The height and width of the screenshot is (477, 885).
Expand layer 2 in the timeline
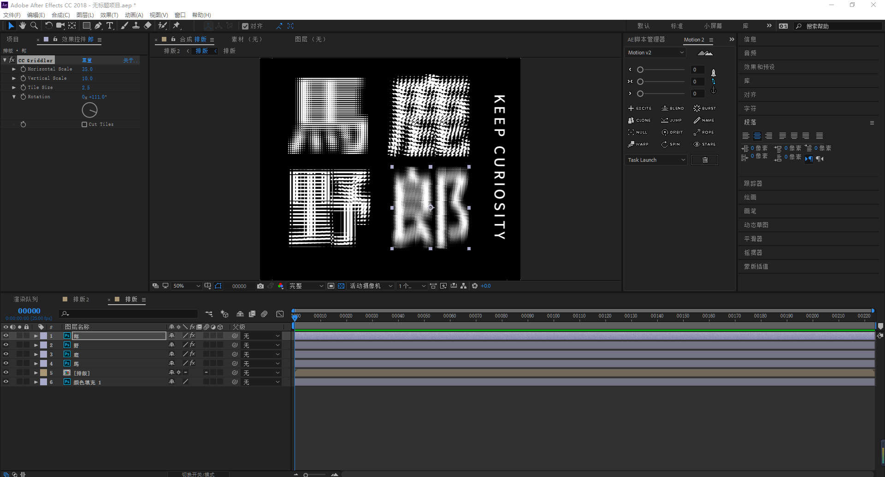pos(36,345)
